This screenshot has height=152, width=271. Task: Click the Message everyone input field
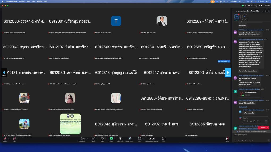(250, 135)
